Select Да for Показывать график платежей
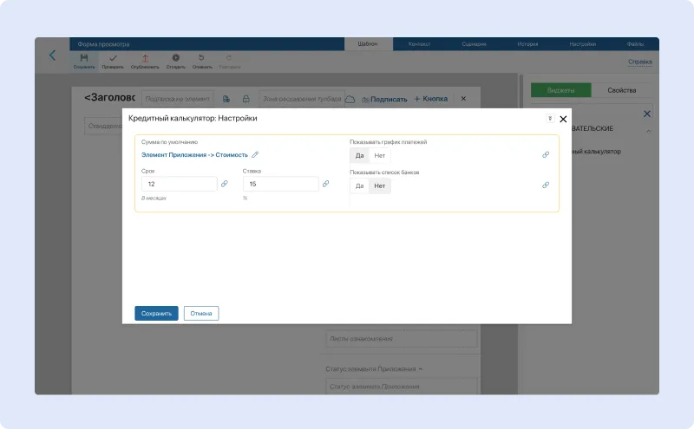The width and height of the screenshot is (694, 429). 359,156
